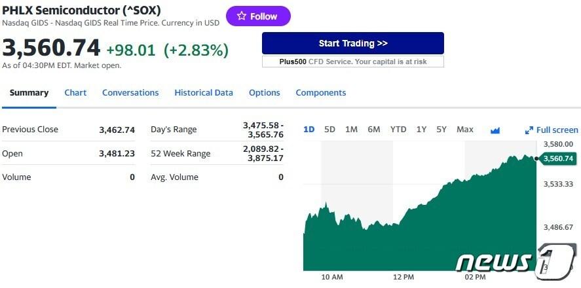View the Historical Data tab
Viewport: 581px width, 288px height.
[x=204, y=93]
